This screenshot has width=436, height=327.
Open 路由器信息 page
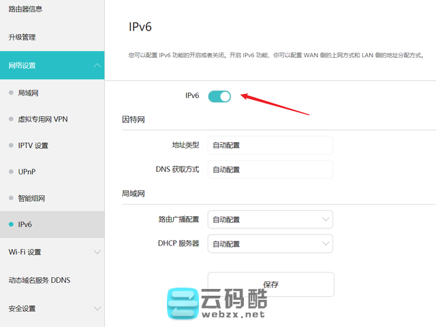coord(25,9)
